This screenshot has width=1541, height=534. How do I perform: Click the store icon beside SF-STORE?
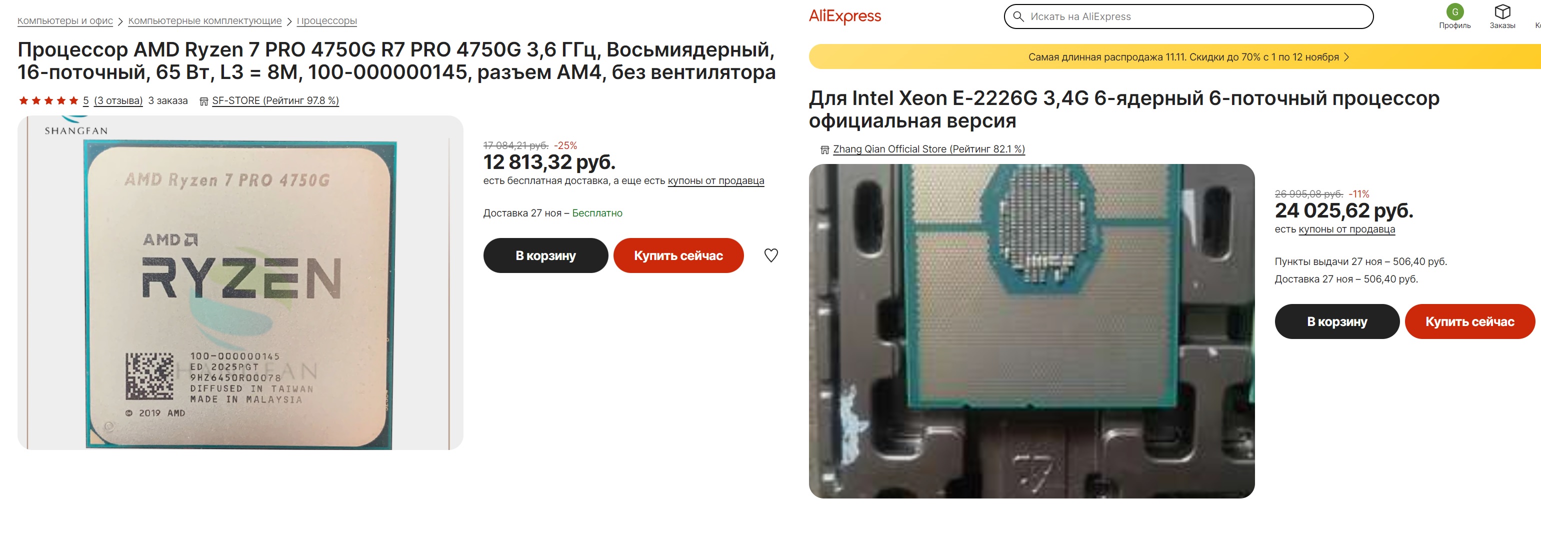pos(203,101)
